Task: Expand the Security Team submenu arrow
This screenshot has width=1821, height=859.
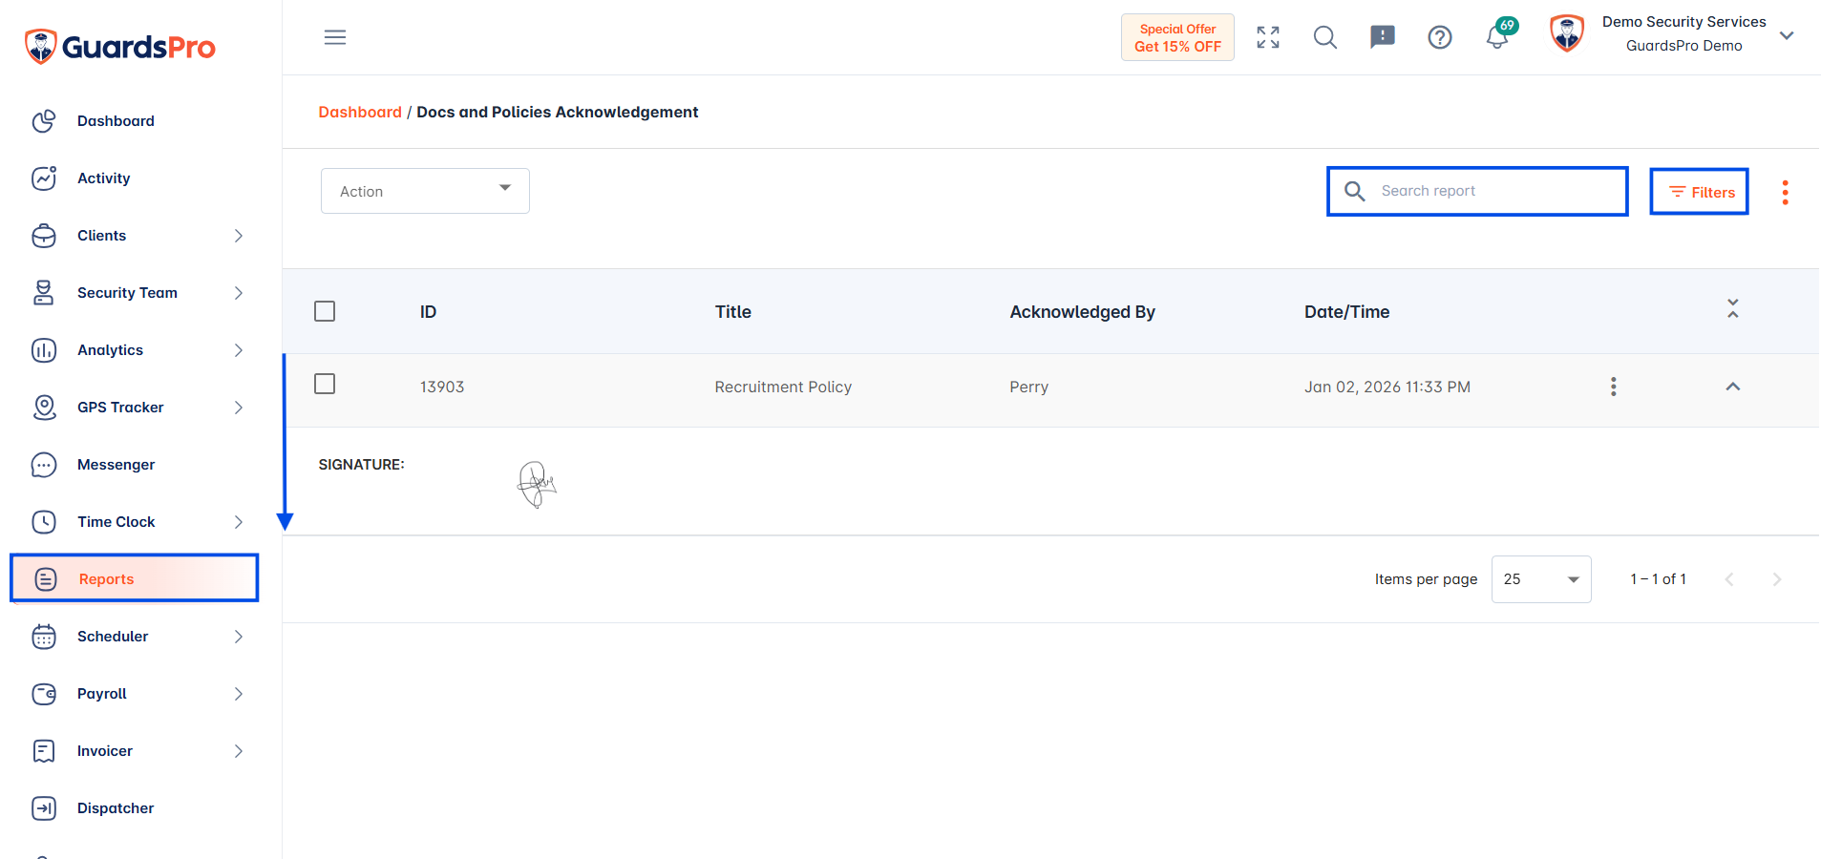Action: (x=239, y=293)
